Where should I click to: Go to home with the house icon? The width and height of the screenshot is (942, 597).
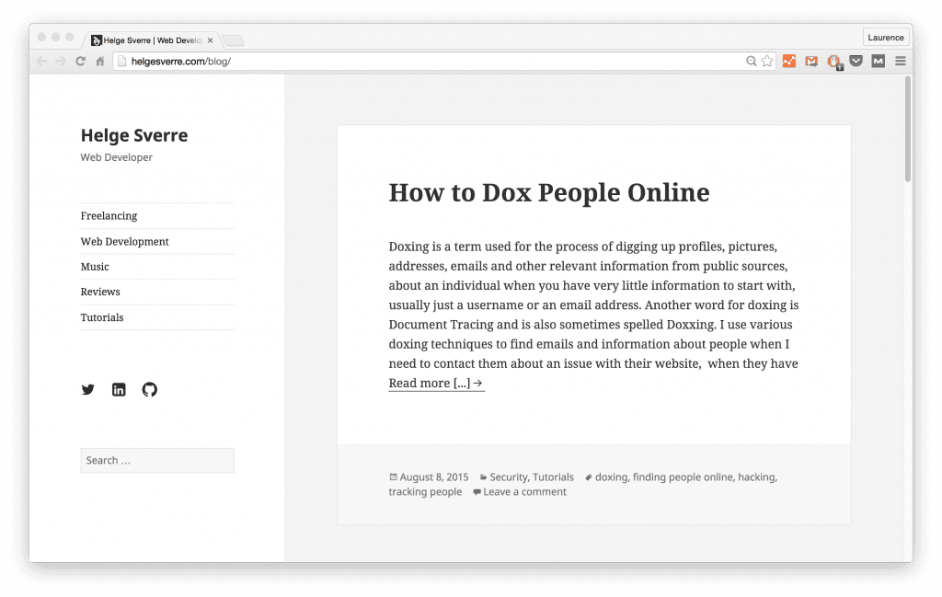(x=100, y=61)
